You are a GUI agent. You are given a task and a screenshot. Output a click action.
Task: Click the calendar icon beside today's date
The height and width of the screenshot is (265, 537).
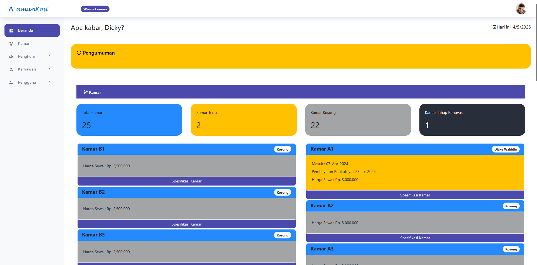[x=494, y=27]
